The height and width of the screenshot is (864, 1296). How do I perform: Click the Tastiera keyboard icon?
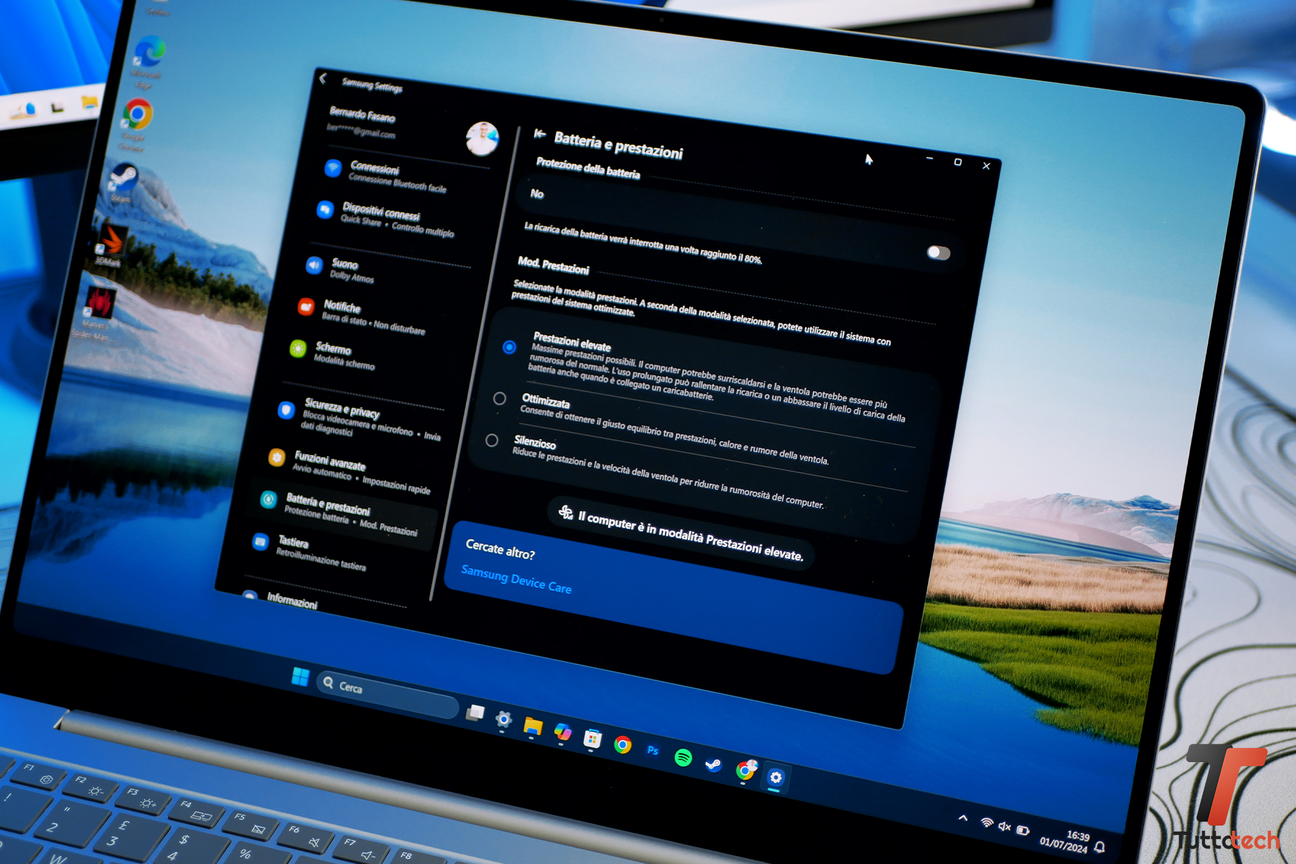[260, 541]
